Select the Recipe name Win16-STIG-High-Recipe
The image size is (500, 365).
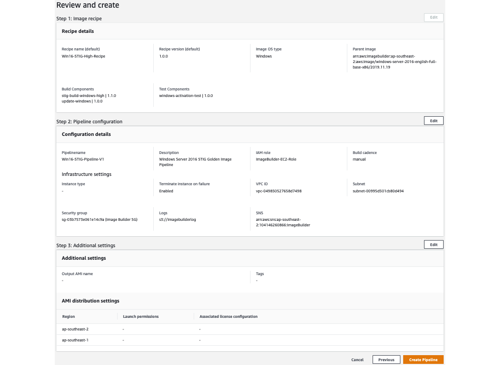pos(83,56)
